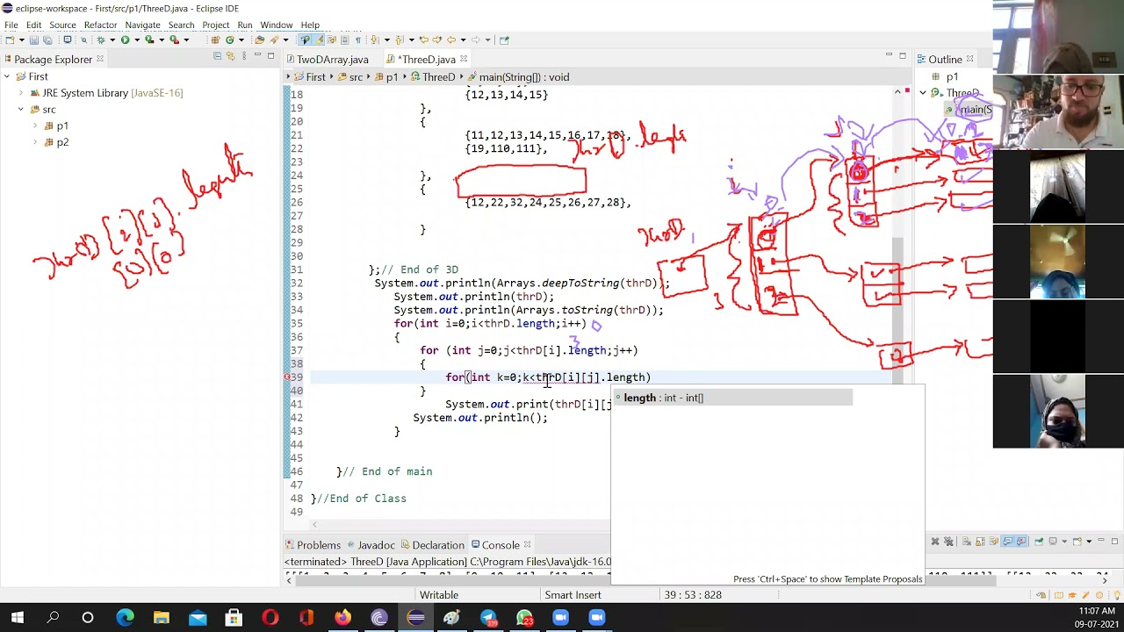This screenshot has height=632, width=1124.
Task: Toggle Mark Occurrences in toolbar
Action: point(319,39)
